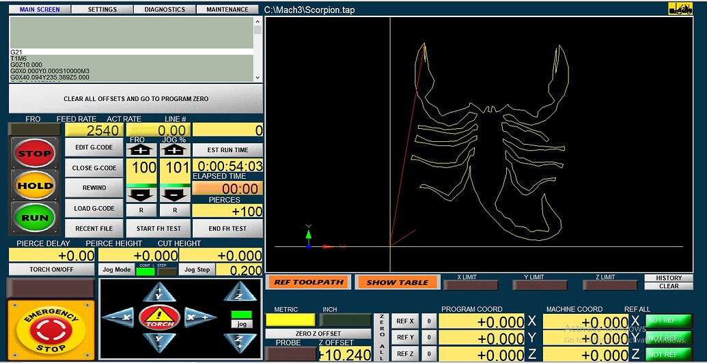Click the green RUN button
Viewport: 707px width, 363px height.
point(35,218)
